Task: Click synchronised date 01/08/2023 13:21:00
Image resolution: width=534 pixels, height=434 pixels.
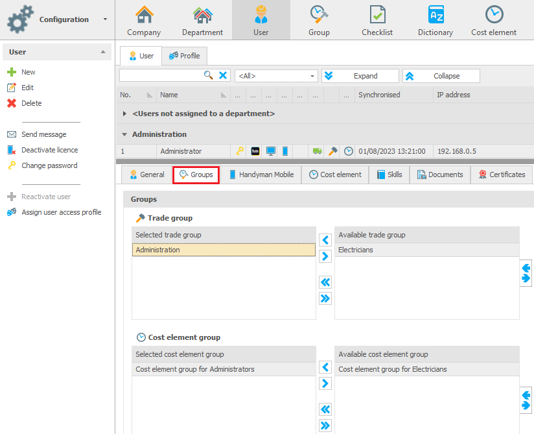Action: pyautogui.click(x=391, y=151)
